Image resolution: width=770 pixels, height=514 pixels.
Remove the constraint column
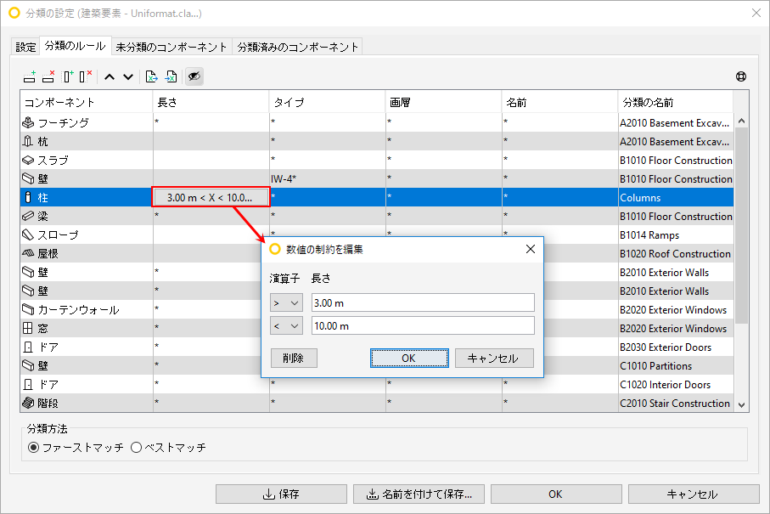pyautogui.click(x=86, y=76)
